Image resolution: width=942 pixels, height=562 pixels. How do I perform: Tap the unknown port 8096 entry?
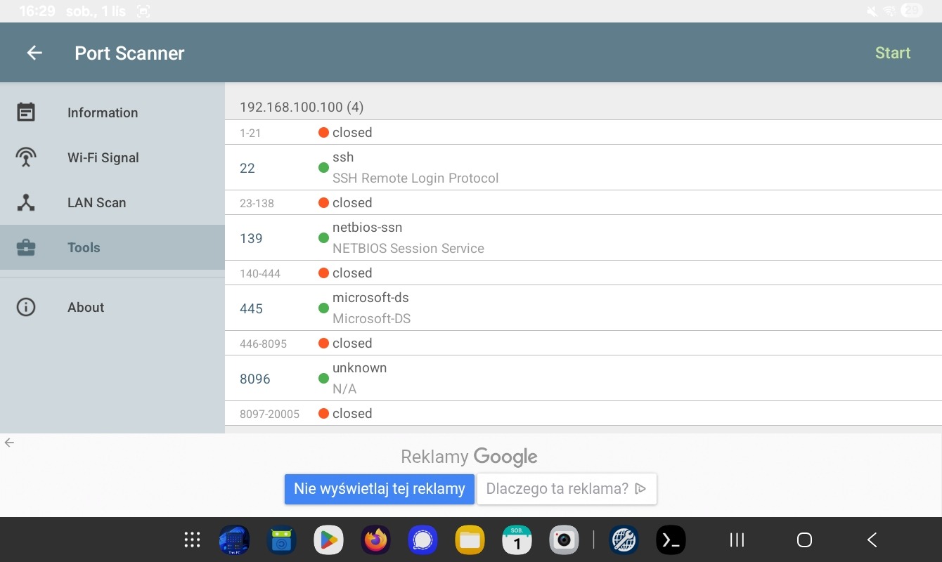[582, 379]
